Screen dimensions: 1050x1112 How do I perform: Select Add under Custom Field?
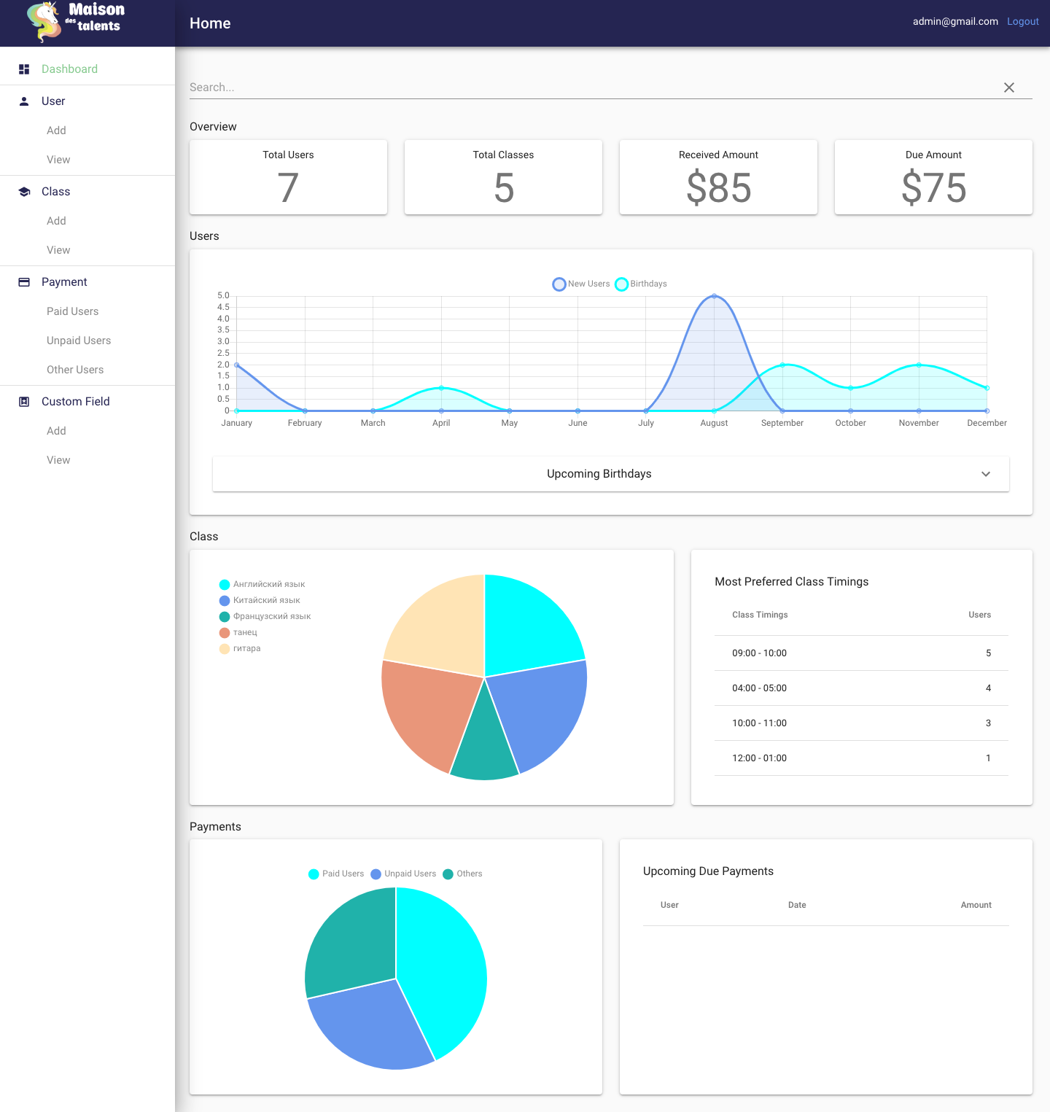pyautogui.click(x=56, y=431)
